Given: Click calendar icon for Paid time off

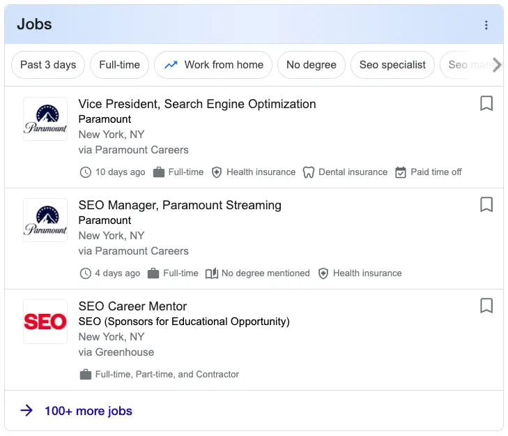Looking at the screenshot, I should 401,172.
